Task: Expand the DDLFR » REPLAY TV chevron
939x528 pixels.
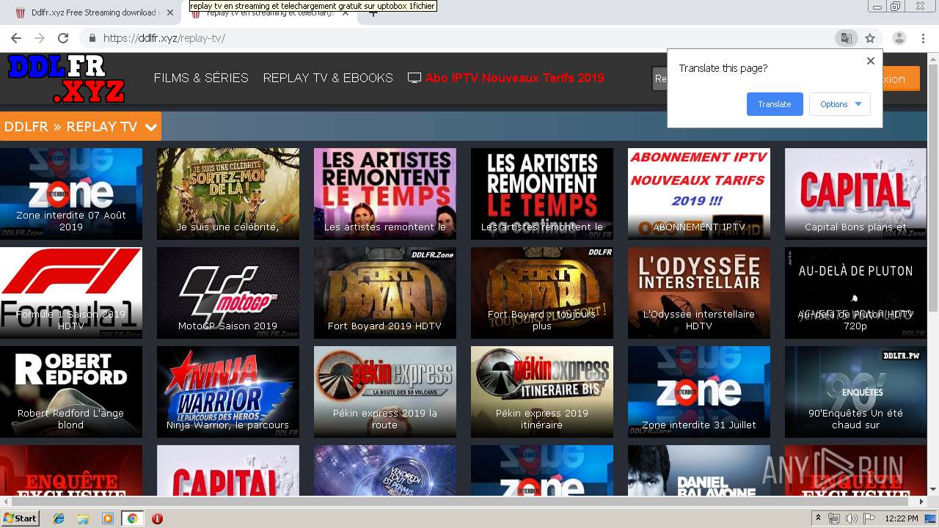Action: (151, 128)
